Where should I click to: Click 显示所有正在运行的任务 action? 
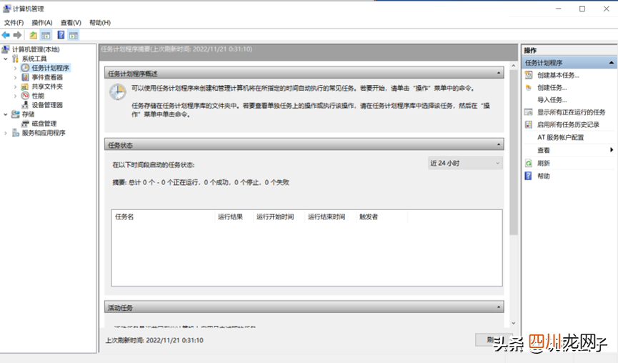[x=571, y=112]
